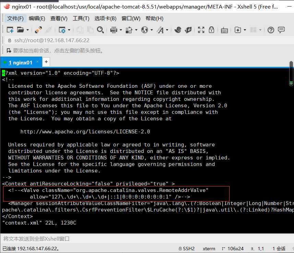
Task: Open the color scheme dropdown arrow
Action: (x=136, y=30)
